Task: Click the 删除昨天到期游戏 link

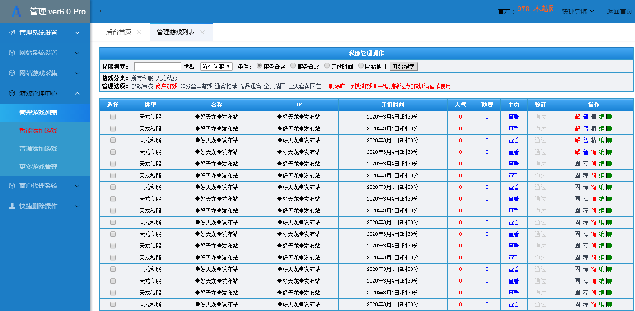Action: [x=350, y=86]
